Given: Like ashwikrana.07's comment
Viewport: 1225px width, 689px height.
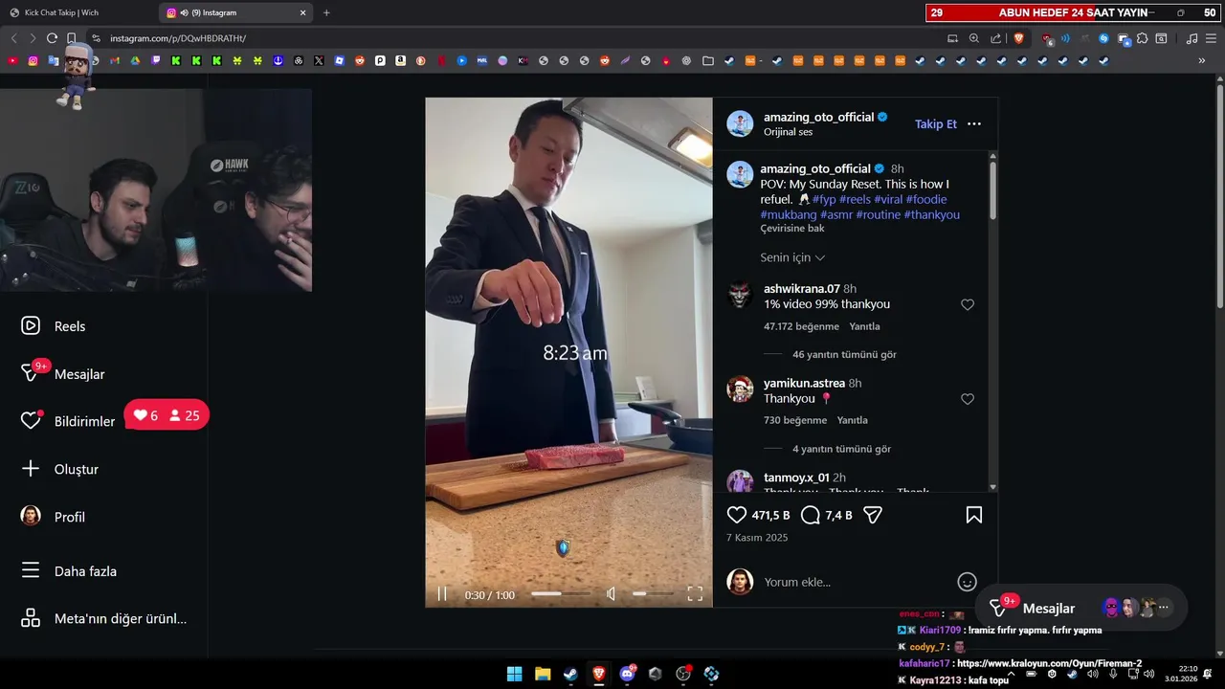Looking at the screenshot, I should tap(968, 304).
